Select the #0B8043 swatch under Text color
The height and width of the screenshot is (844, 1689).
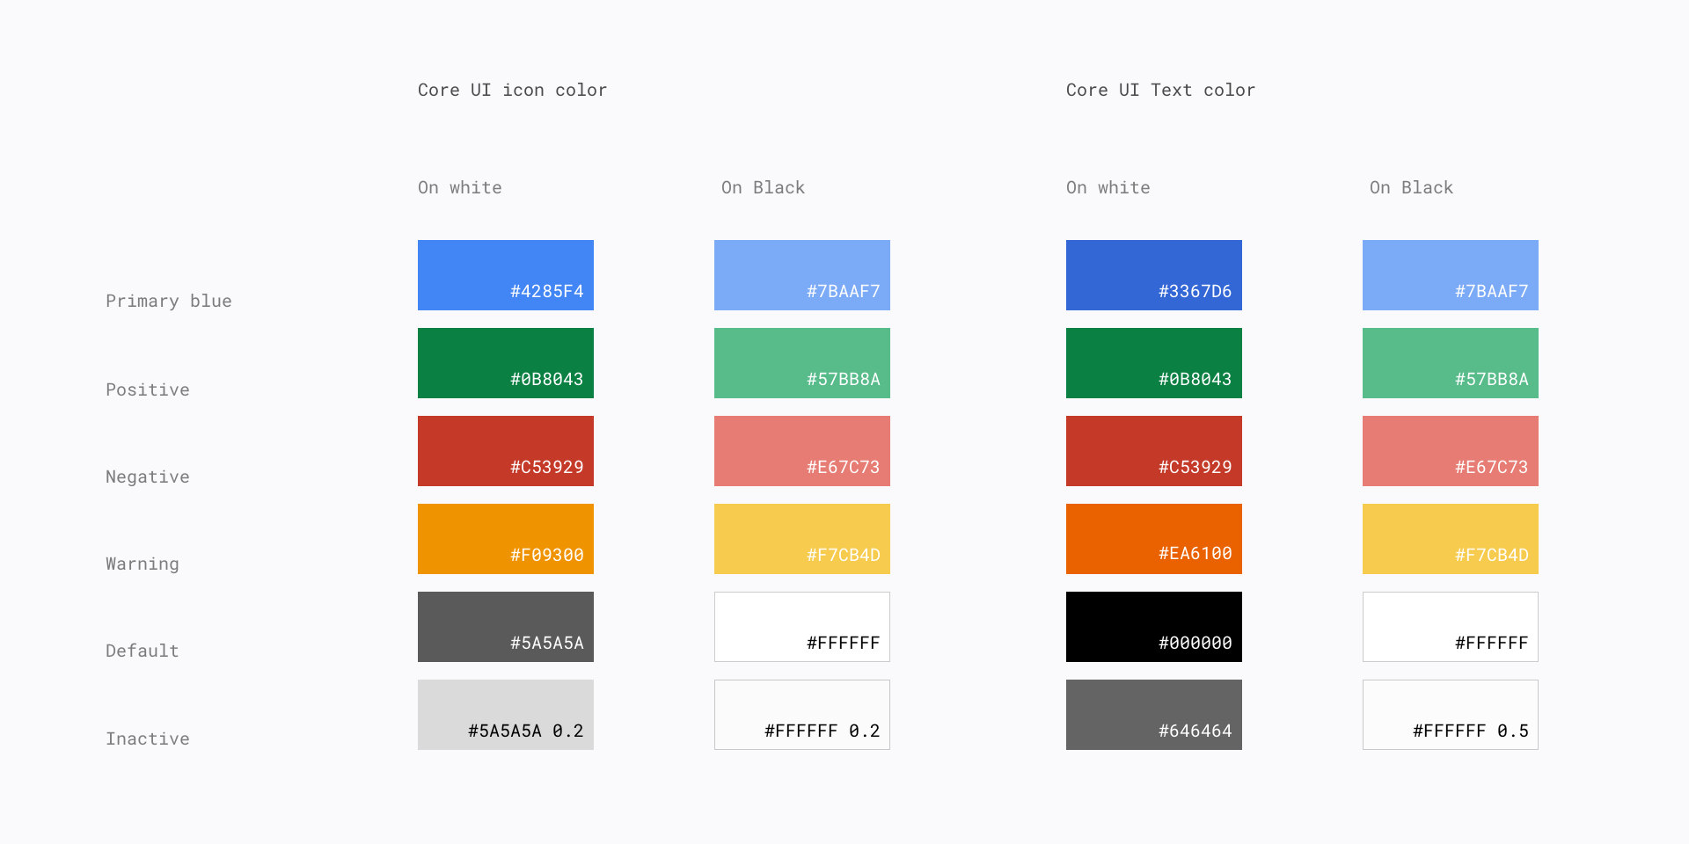(x=1154, y=363)
